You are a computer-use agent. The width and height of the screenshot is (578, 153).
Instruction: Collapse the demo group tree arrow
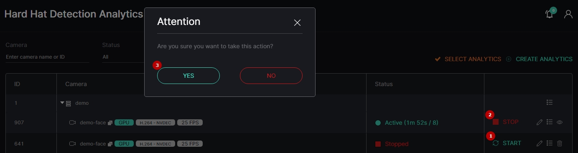pos(62,103)
